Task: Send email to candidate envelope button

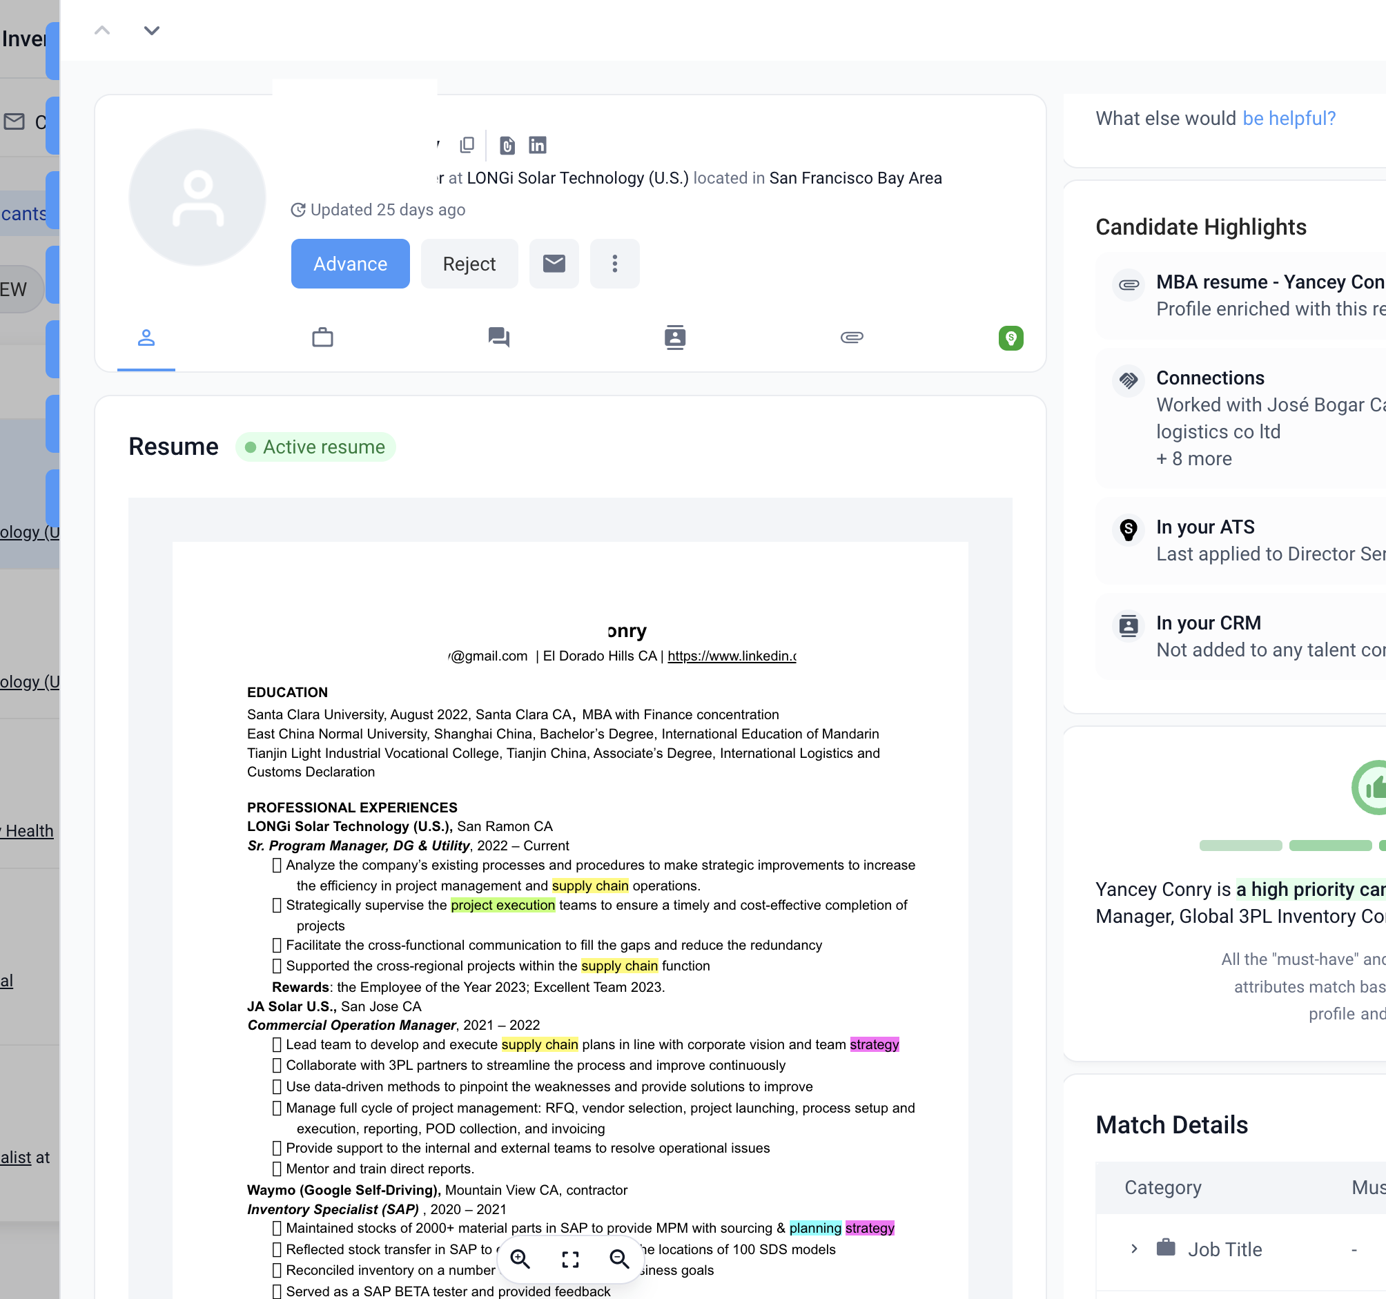Action: pos(554,264)
